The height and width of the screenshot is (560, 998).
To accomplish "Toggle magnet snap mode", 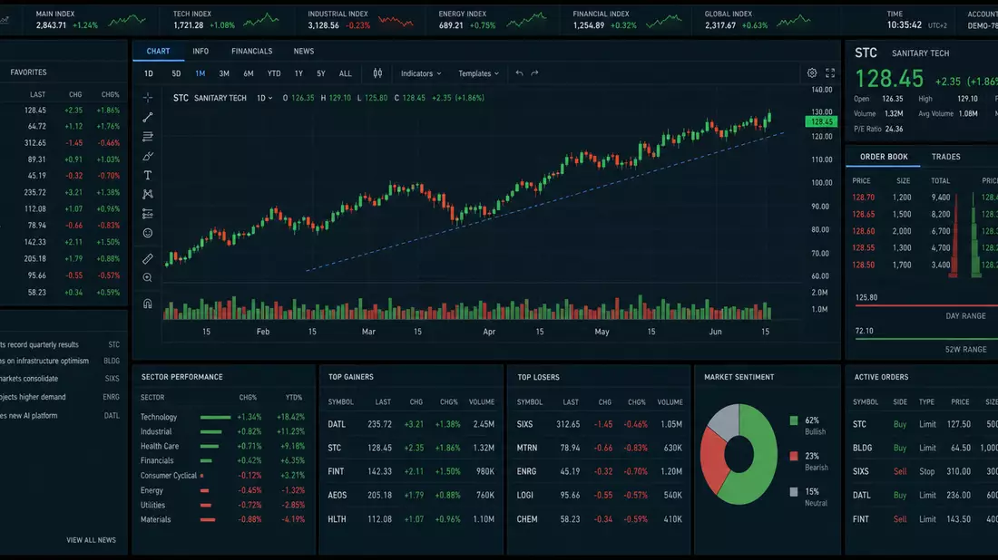I will point(148,304).
